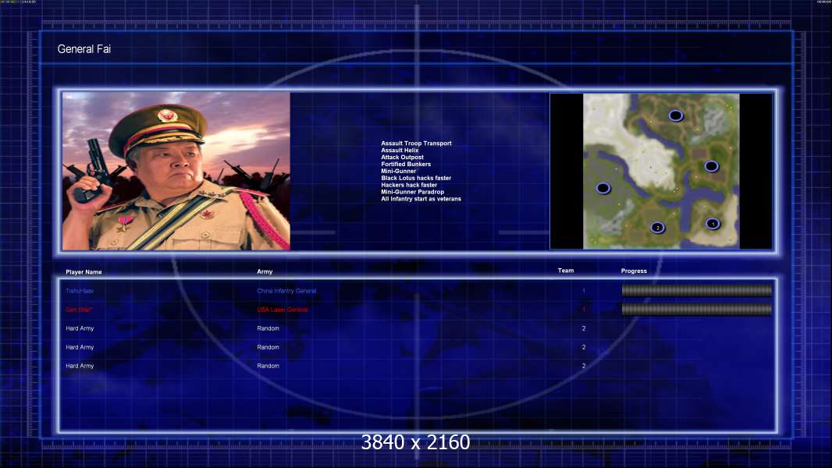Click the "All Infantry start as veterans" line
This screenshot has width=832, height=468.
click(x=421, y=198)
